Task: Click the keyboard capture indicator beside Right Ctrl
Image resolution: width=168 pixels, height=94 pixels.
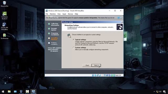Action: pyautogui.click(x=114, y=75)
